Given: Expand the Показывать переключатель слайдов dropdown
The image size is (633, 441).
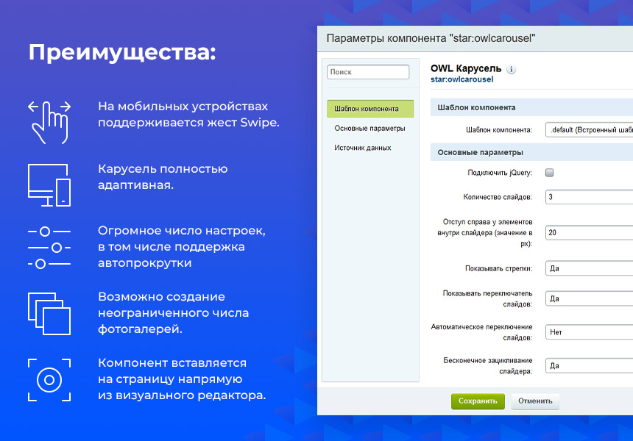Looking at the screenshot, I should tap(589, 298).
